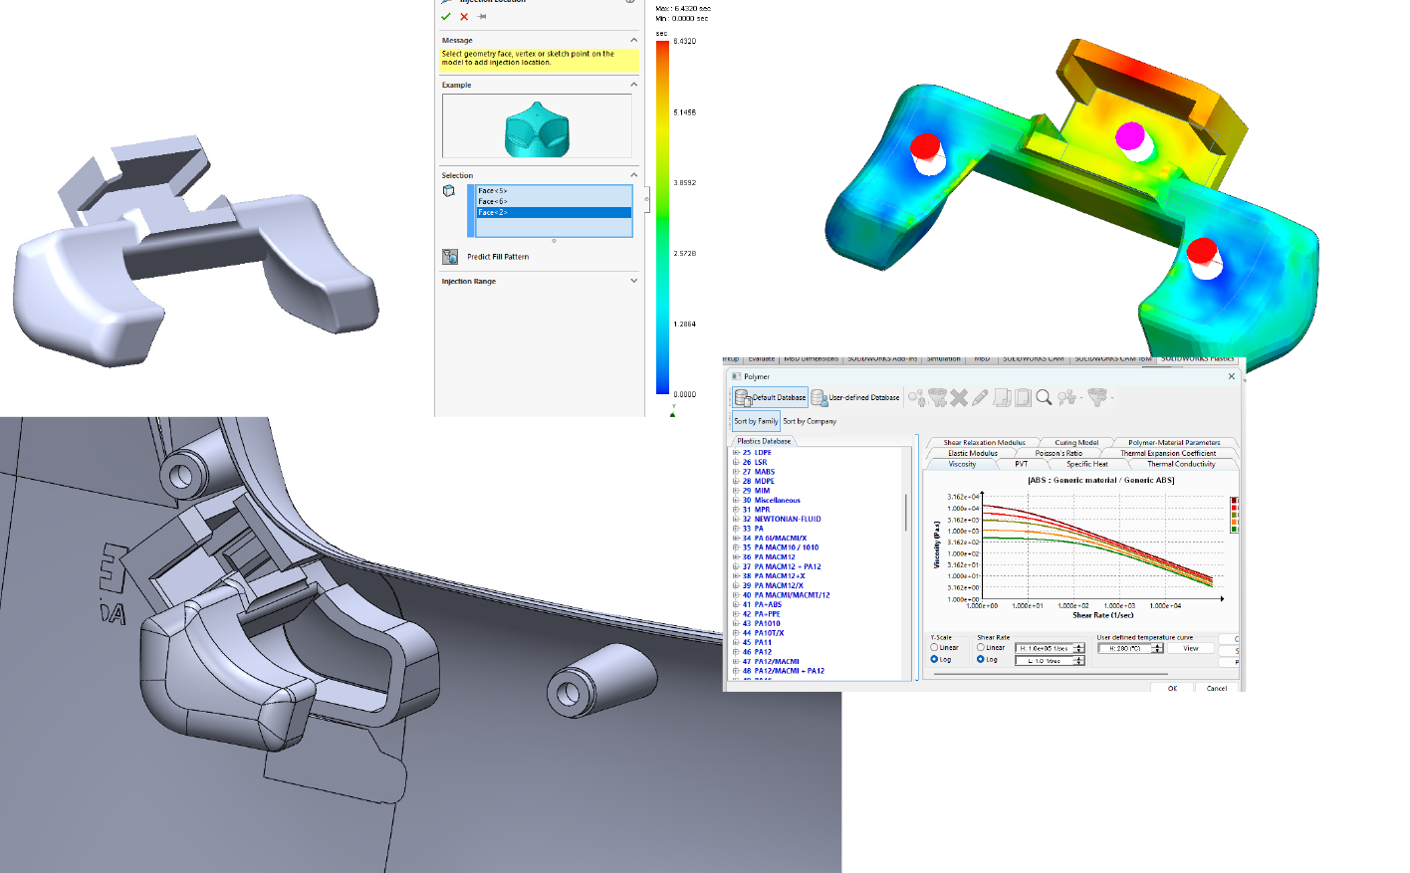Screen dimensions: 1410x873
Task: Open the Viscosity tab
Action: (x=962, y=464)
